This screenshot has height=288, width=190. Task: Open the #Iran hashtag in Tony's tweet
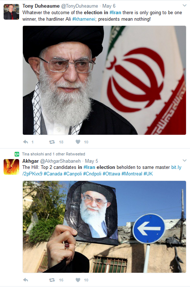point(115,12)
